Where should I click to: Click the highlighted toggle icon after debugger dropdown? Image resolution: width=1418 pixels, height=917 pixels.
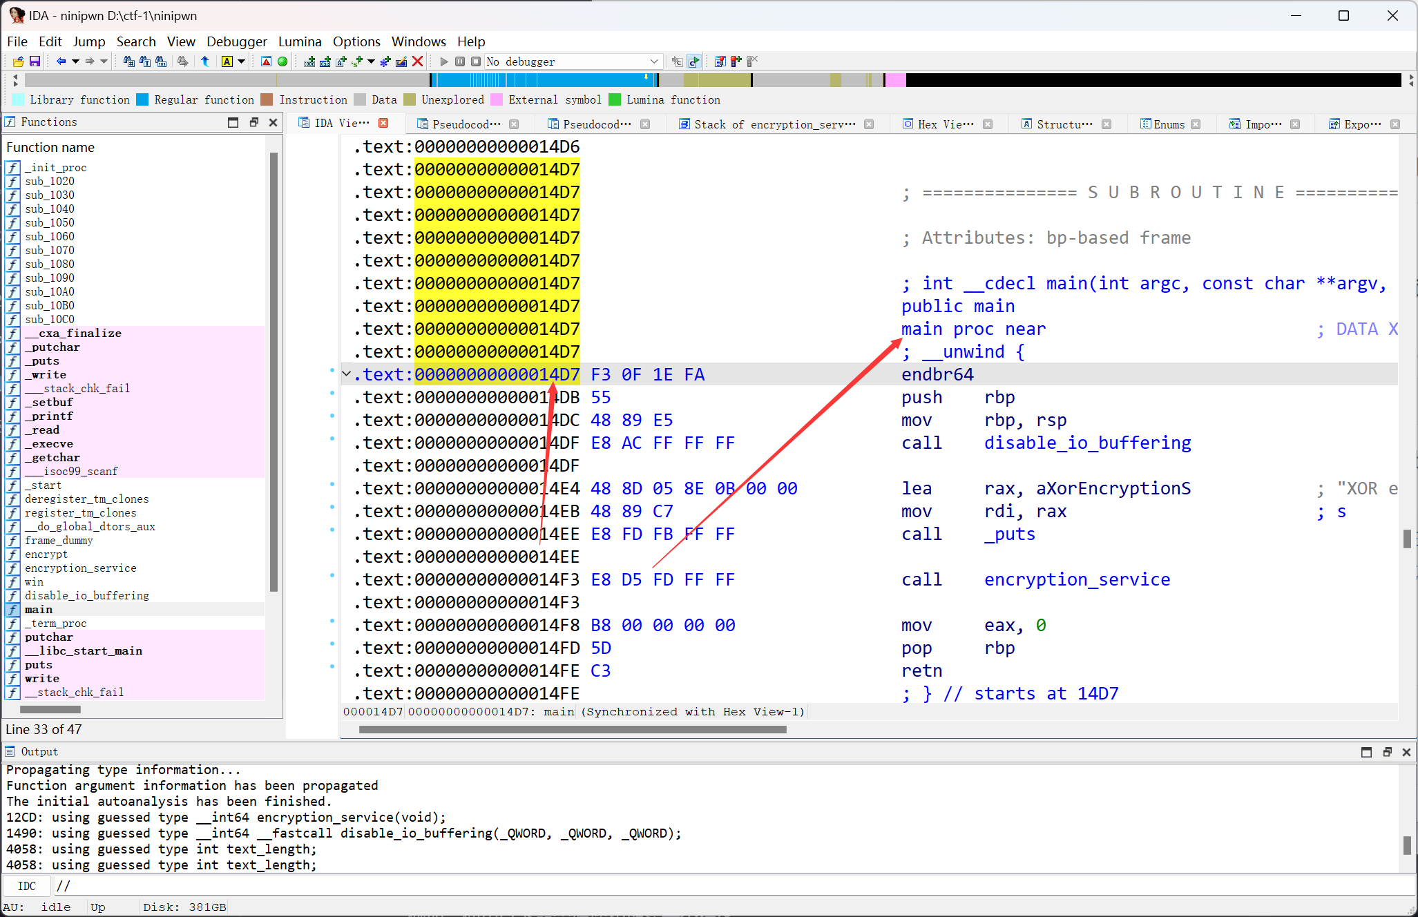693,61
